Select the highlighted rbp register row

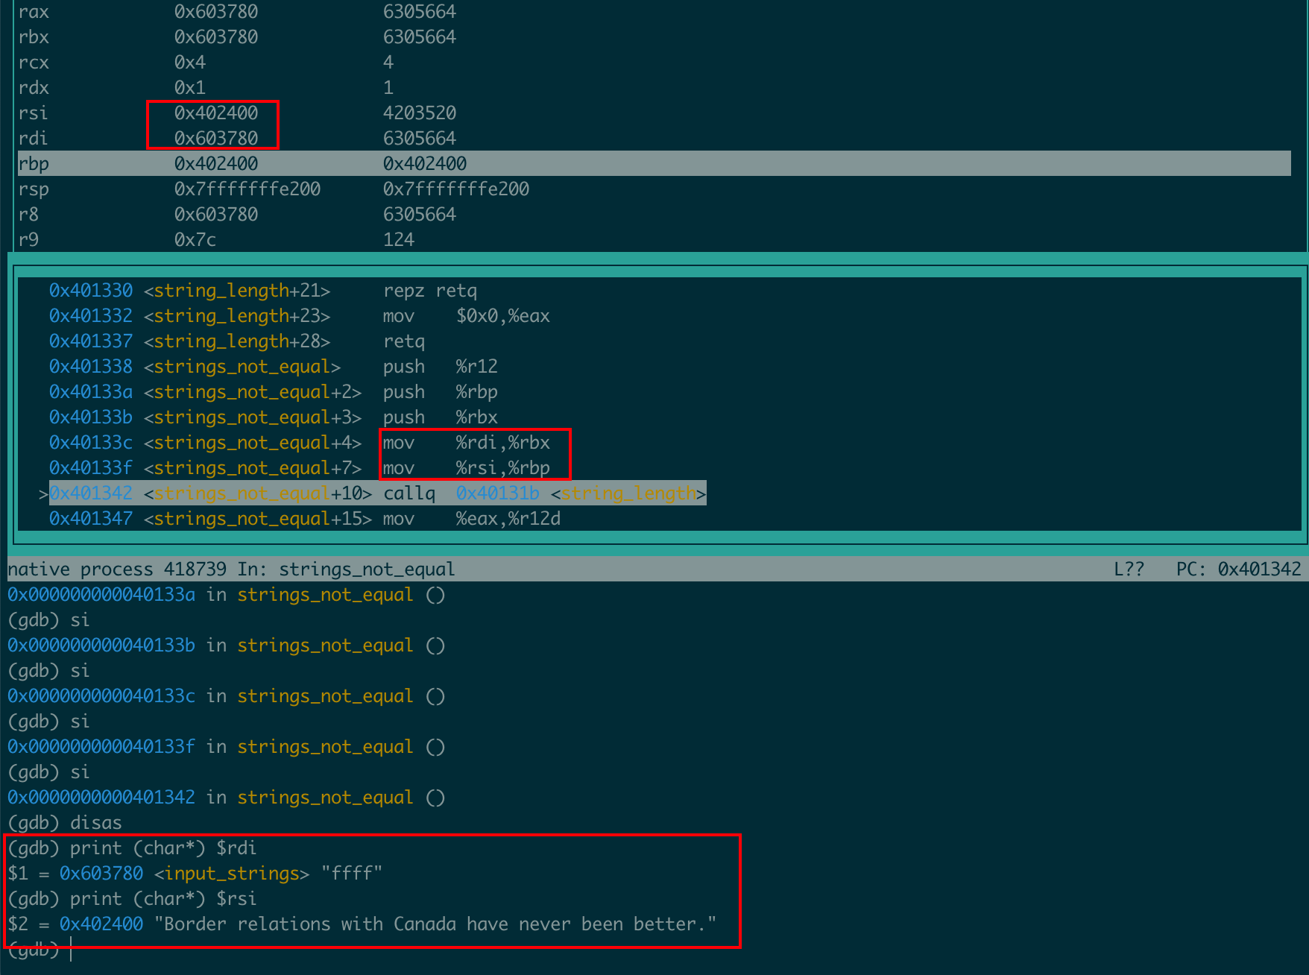[x=654, y=164]
